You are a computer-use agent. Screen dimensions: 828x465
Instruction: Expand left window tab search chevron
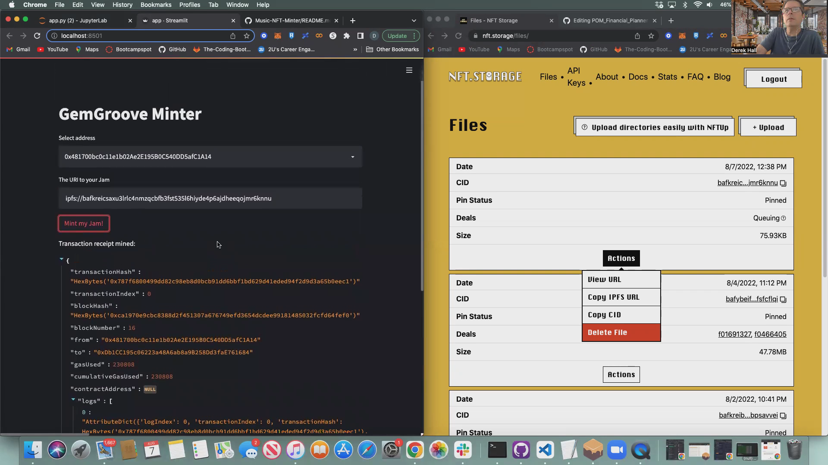414,20
